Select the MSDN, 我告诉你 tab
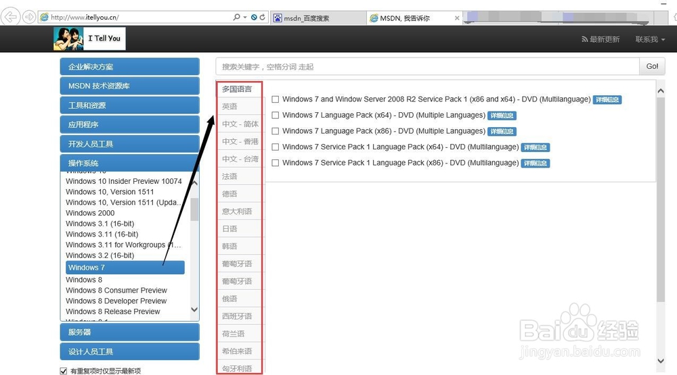 (414, 18)
